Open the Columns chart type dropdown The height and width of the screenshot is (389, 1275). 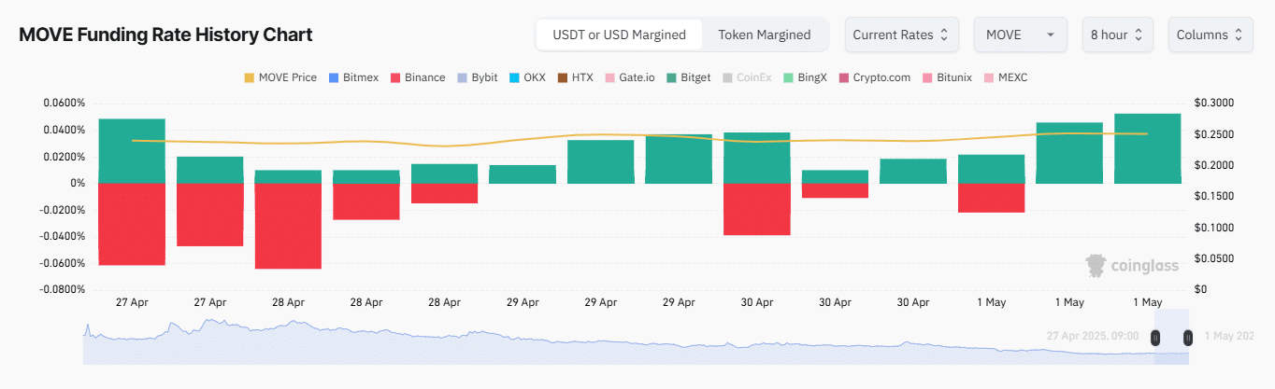tap(1211, 35)
